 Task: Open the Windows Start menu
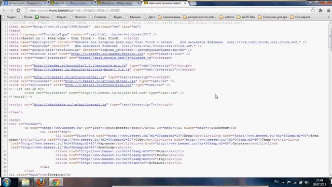(7, 182)
